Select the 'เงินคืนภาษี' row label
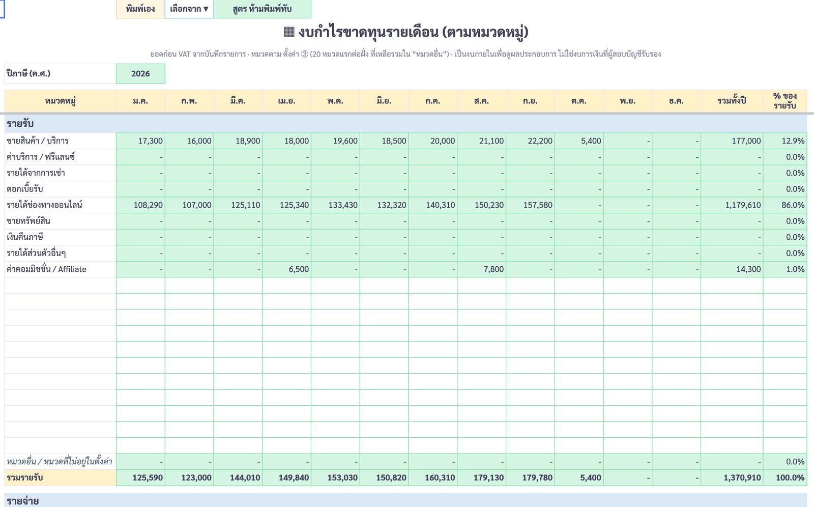The image size is (814, 507). pyautogui.click(x=61, y=237)
